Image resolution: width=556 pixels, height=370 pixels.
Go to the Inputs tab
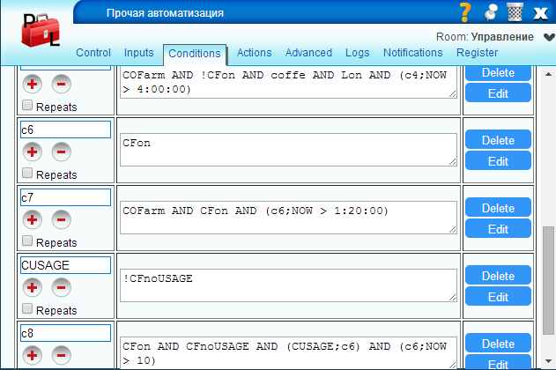pyautogui.click(x=138, y=53)
